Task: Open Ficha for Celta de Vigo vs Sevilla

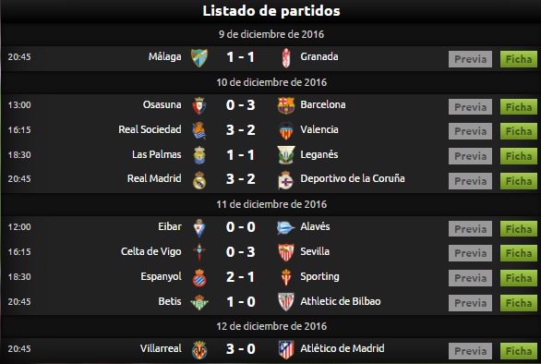Action: coord(519,253)
